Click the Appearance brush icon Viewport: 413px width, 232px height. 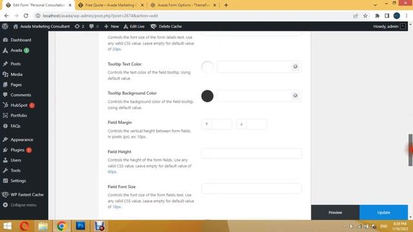click(x=5, y=140)
